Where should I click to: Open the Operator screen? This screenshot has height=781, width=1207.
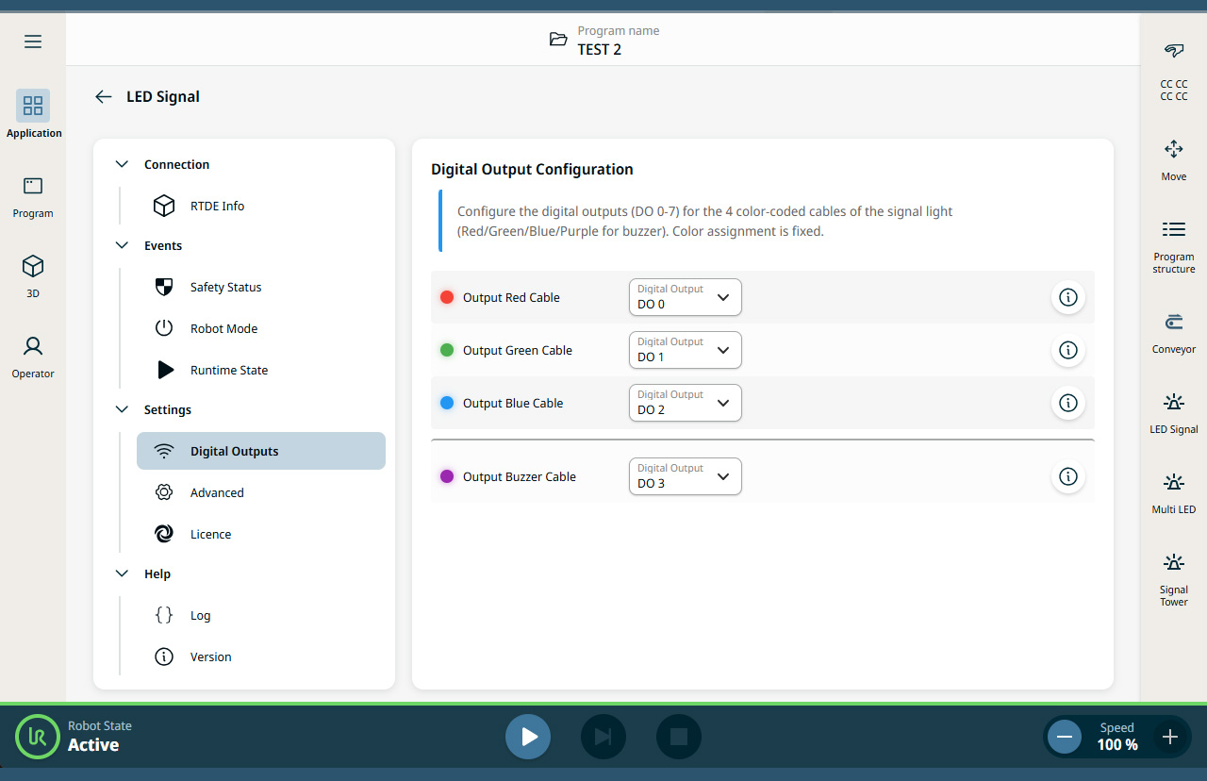33,356
